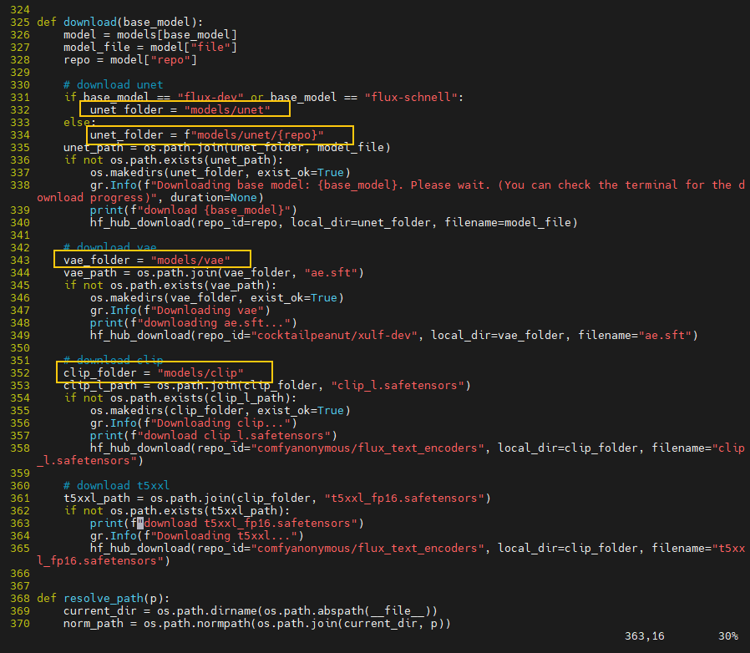Screen dimensions: 750x653
Task: Click the "models/vae" string on line 343
Action: pos(190,260)
